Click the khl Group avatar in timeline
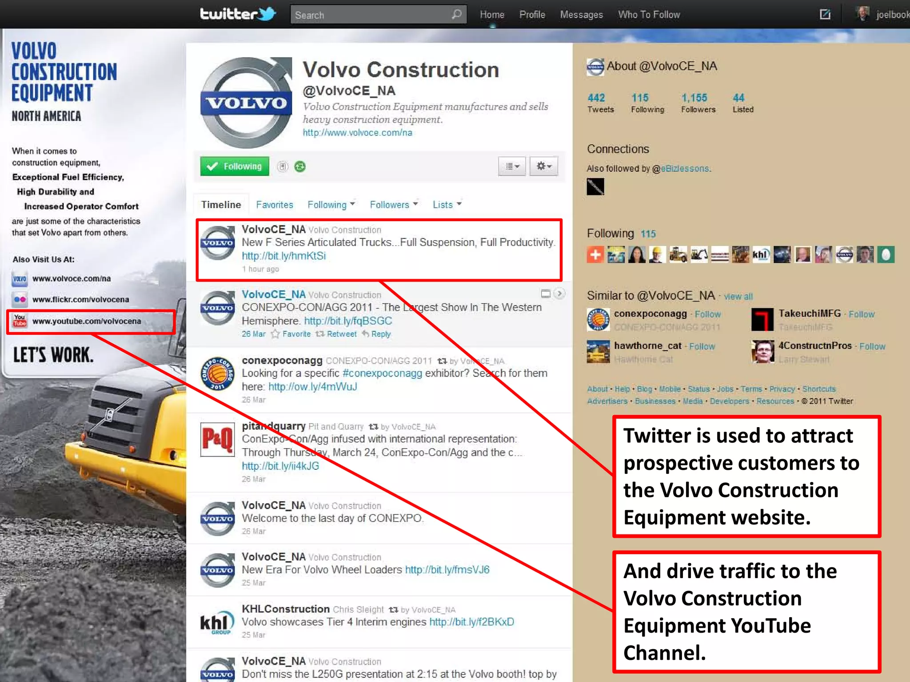910x682 pixels. point(217,623)
